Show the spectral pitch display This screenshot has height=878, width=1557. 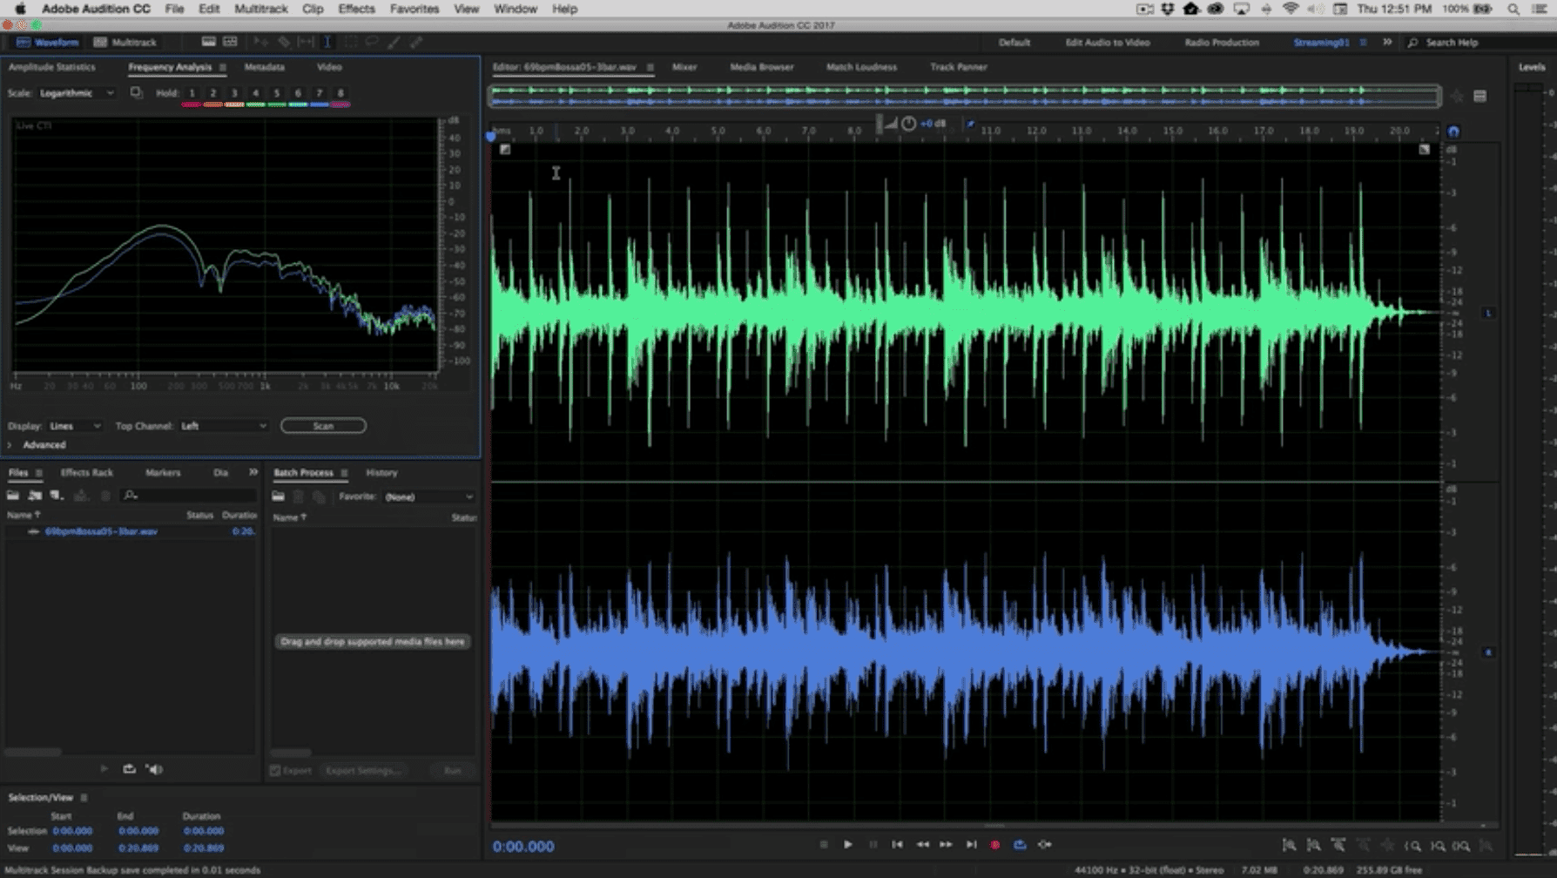[230, 42]
